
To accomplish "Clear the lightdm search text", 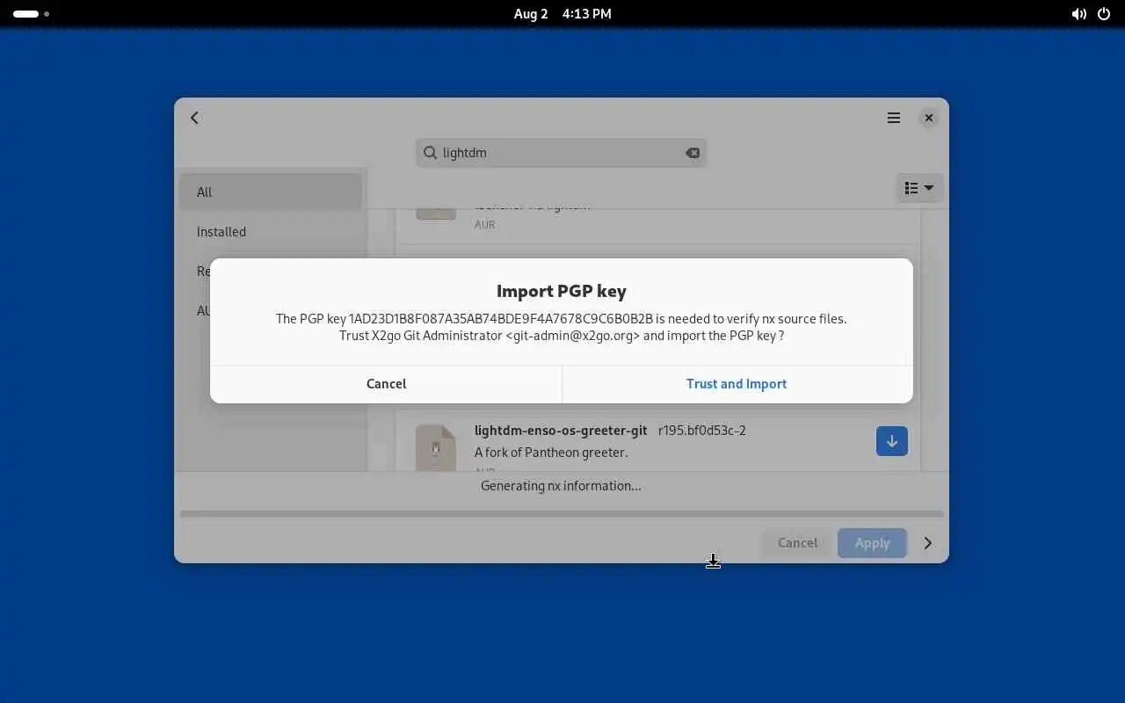I will click(693, 153).
